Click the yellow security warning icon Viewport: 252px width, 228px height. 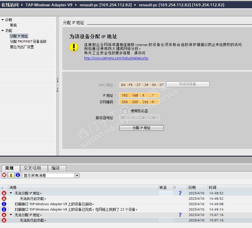pyautogui.click(x=74, y=47)
